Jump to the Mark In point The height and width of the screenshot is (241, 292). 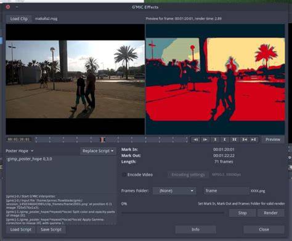point(244,140)
